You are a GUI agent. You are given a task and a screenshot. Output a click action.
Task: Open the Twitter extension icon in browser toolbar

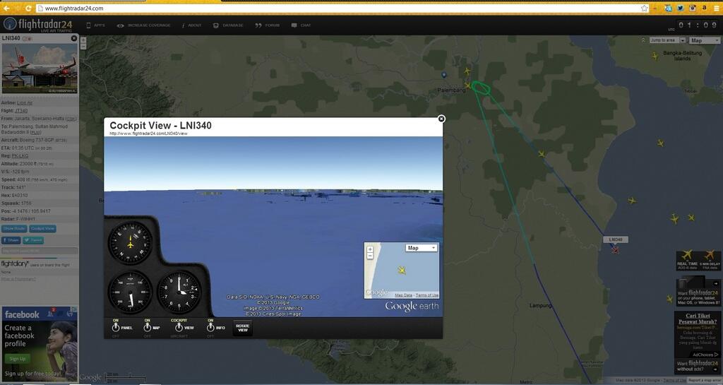[681, 8]
